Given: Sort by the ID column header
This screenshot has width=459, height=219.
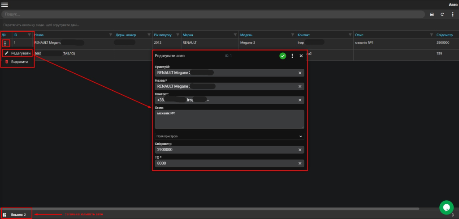Looking at the screenshot, I should pos(16,35).
